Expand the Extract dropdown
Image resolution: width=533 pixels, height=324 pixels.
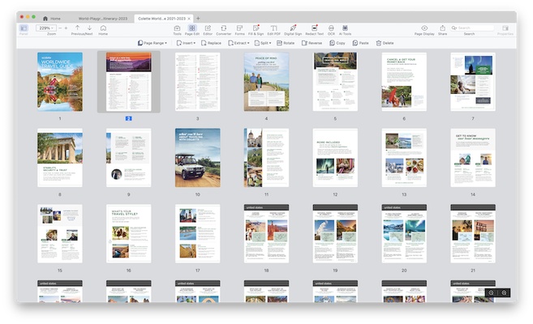point(239,43)
